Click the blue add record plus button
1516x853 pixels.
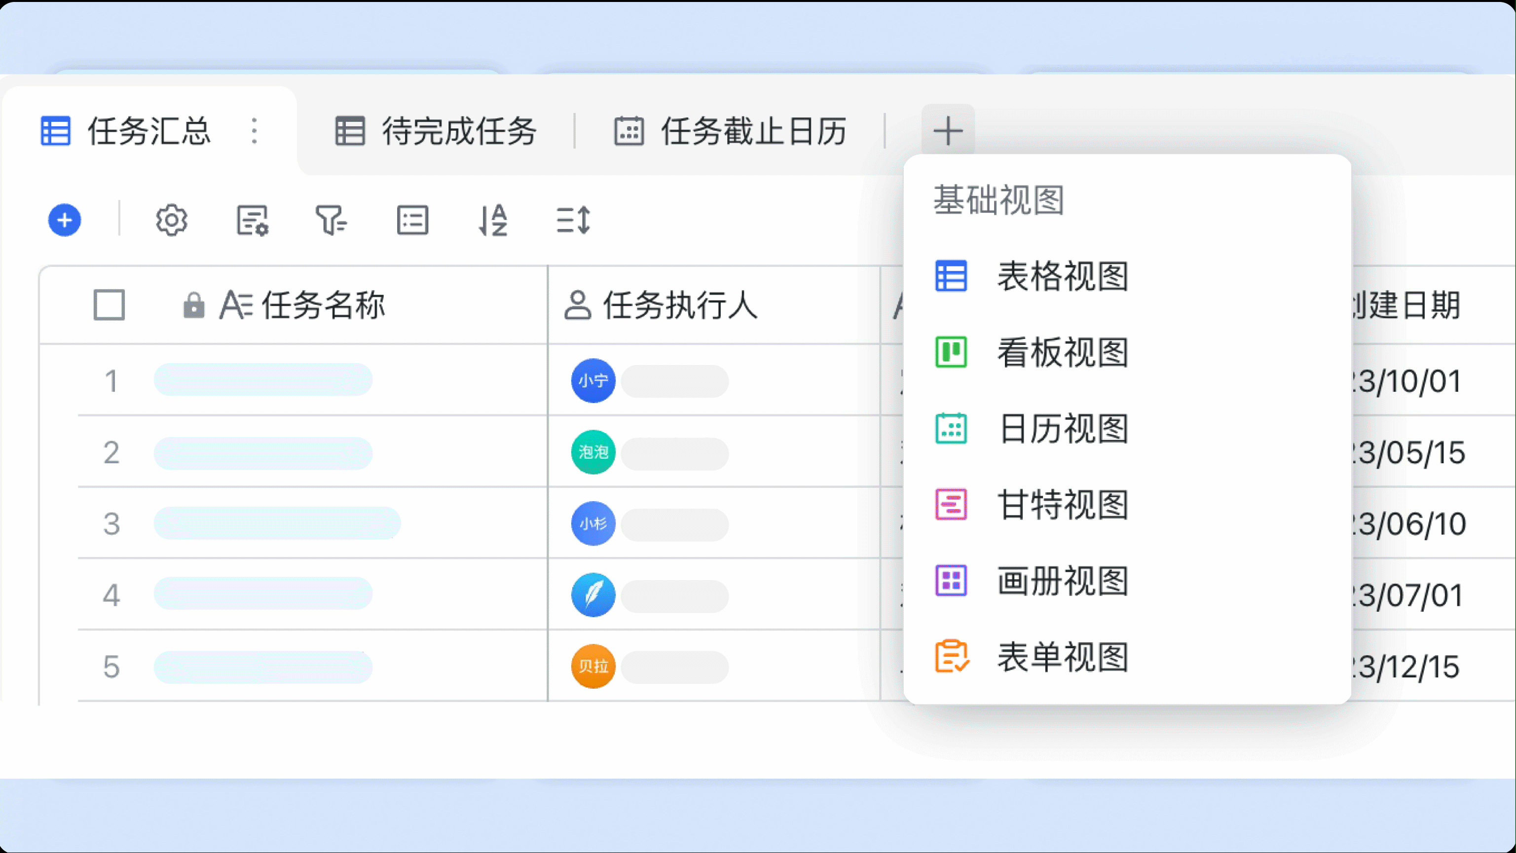[65, 220]
